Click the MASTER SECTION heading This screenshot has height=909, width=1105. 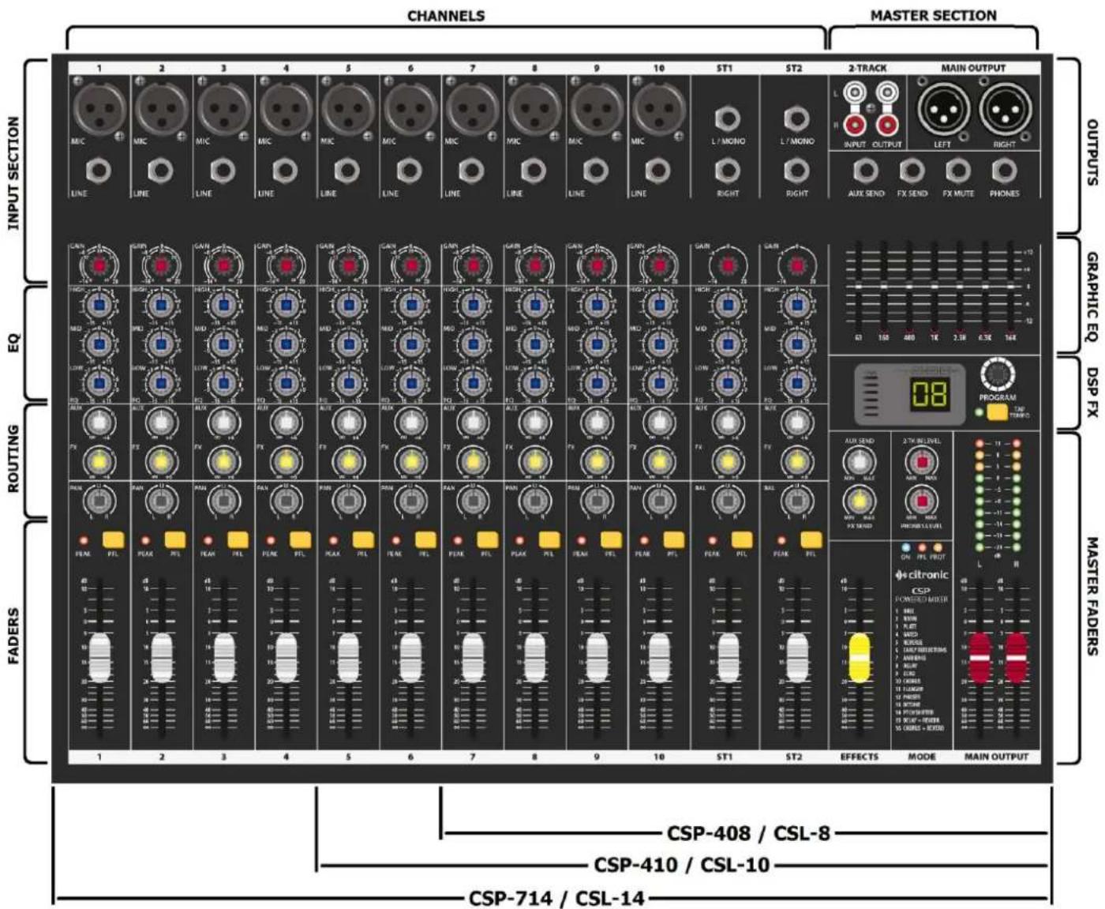tap(933, 15)
